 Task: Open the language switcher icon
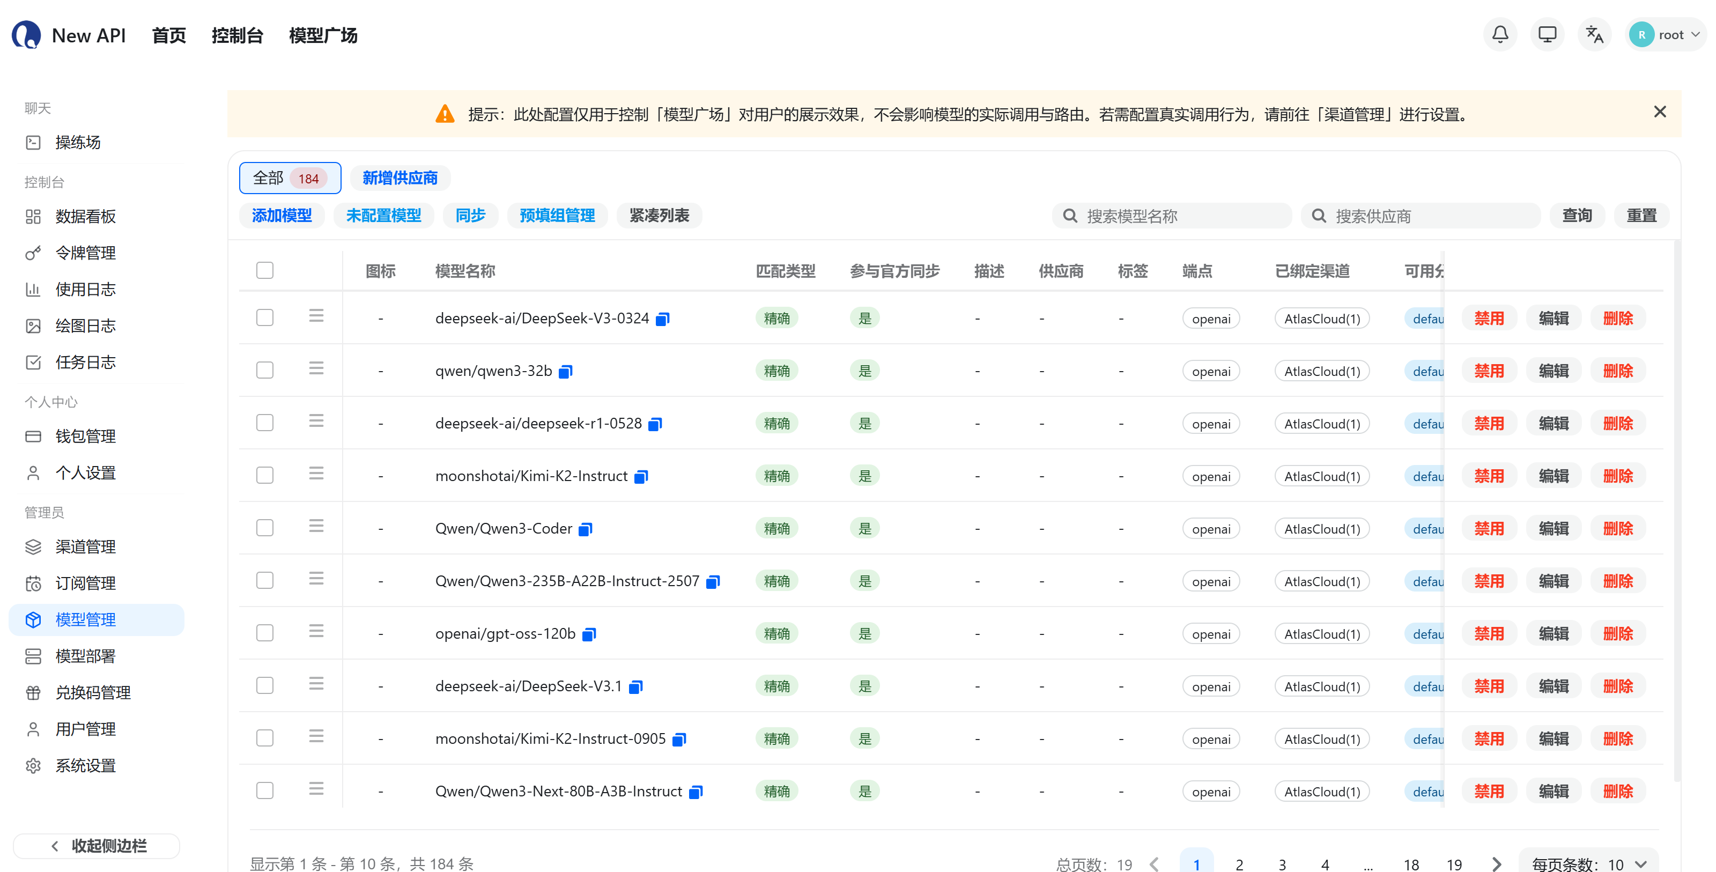1594,35
